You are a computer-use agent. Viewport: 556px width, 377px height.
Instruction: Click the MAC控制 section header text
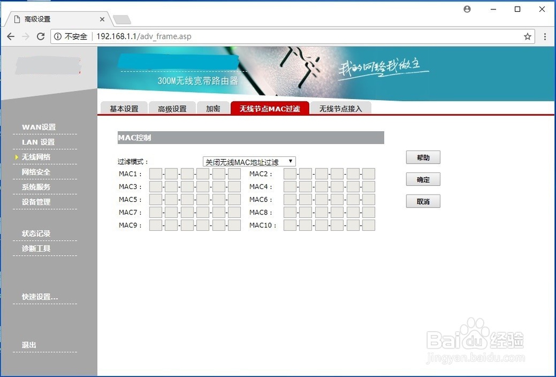click(135, 137)
